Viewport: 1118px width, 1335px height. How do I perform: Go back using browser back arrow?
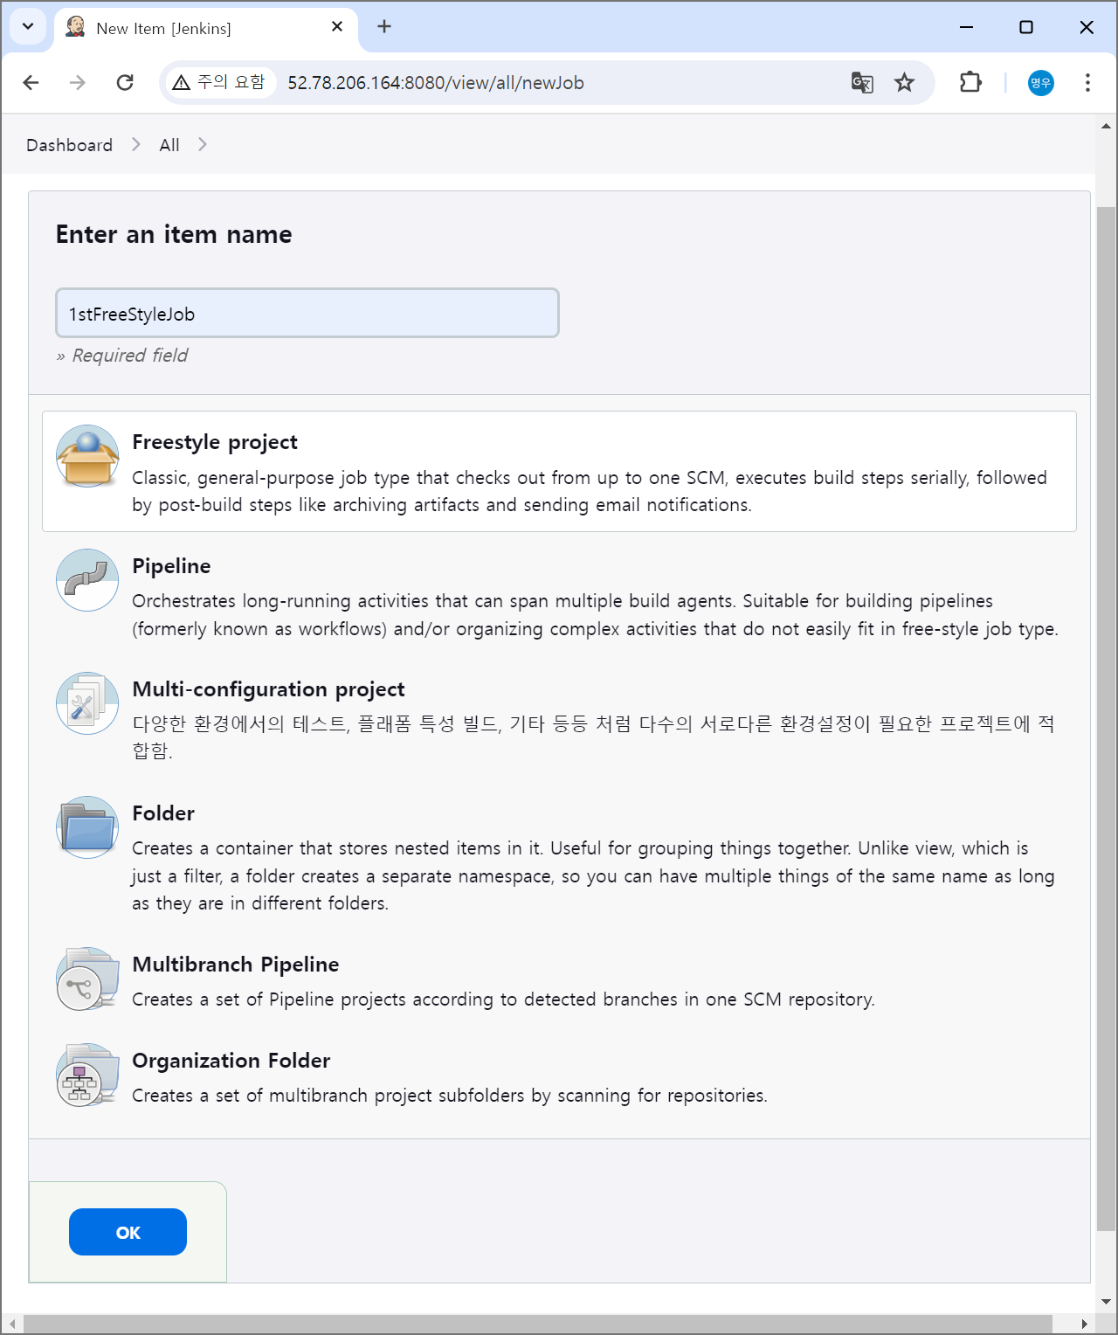pyautogui.click(x=31, y=82)
